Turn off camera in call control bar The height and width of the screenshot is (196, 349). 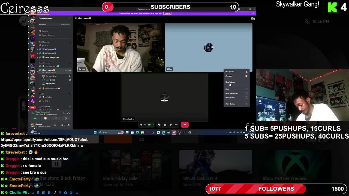pyautogui.click(x=149, y=125)
